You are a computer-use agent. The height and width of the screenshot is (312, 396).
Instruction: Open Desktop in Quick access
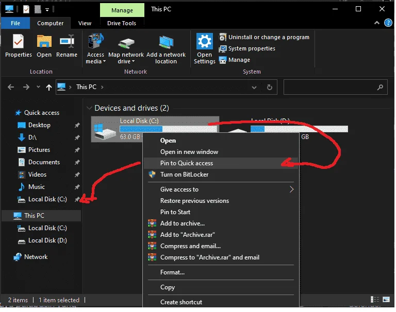tap(39, 125)
